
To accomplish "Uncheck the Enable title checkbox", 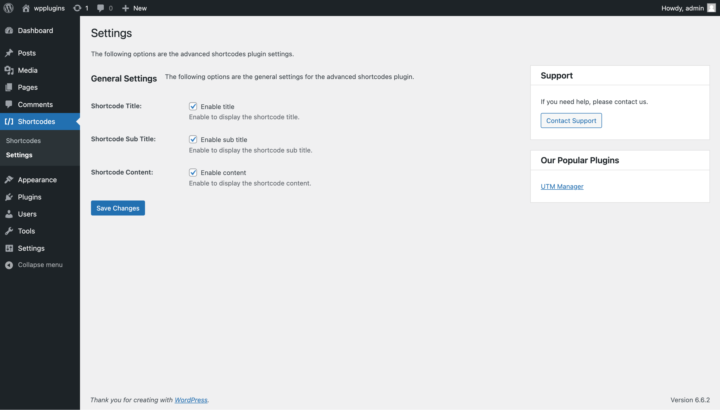I will coord(193,106).
